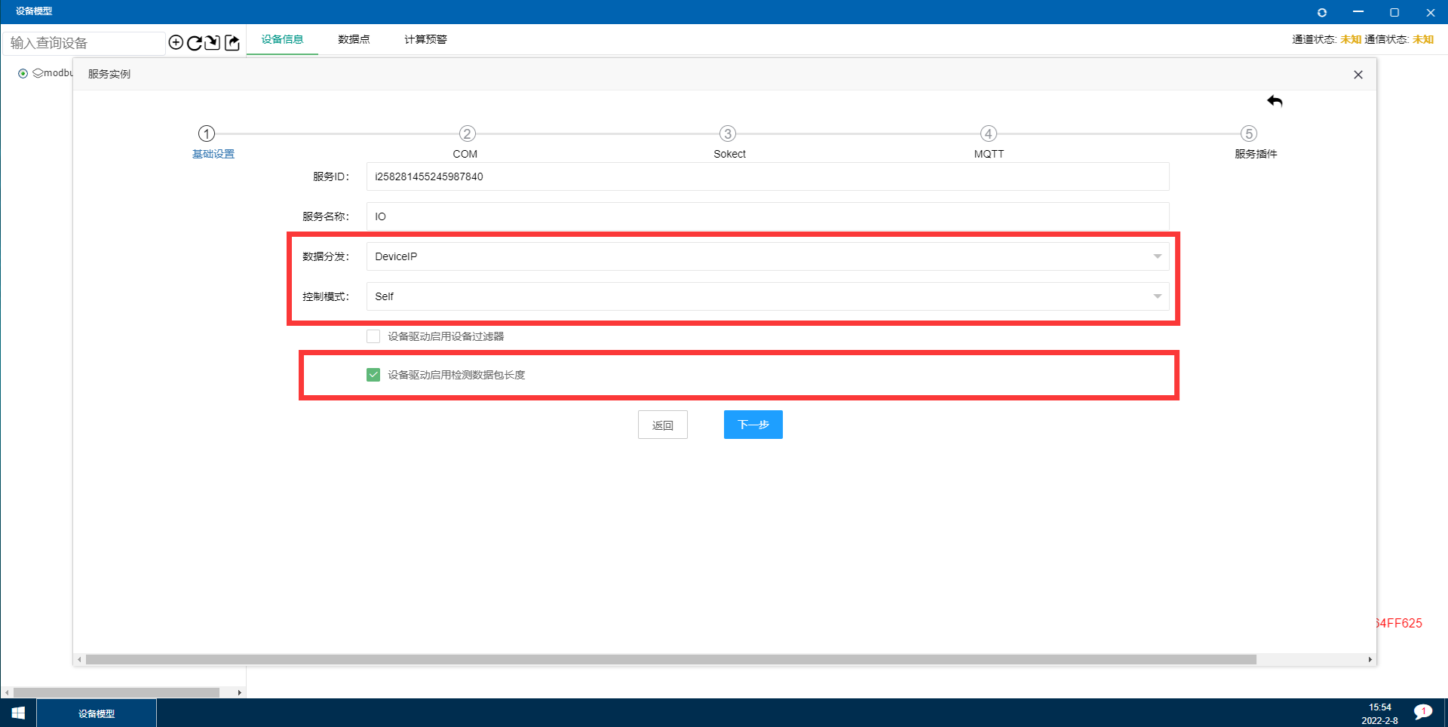Image resolution: width=1448 pixels, height=727 pixels.
Task: Switch to the 数据点 tab
Action: click(354, 39)
